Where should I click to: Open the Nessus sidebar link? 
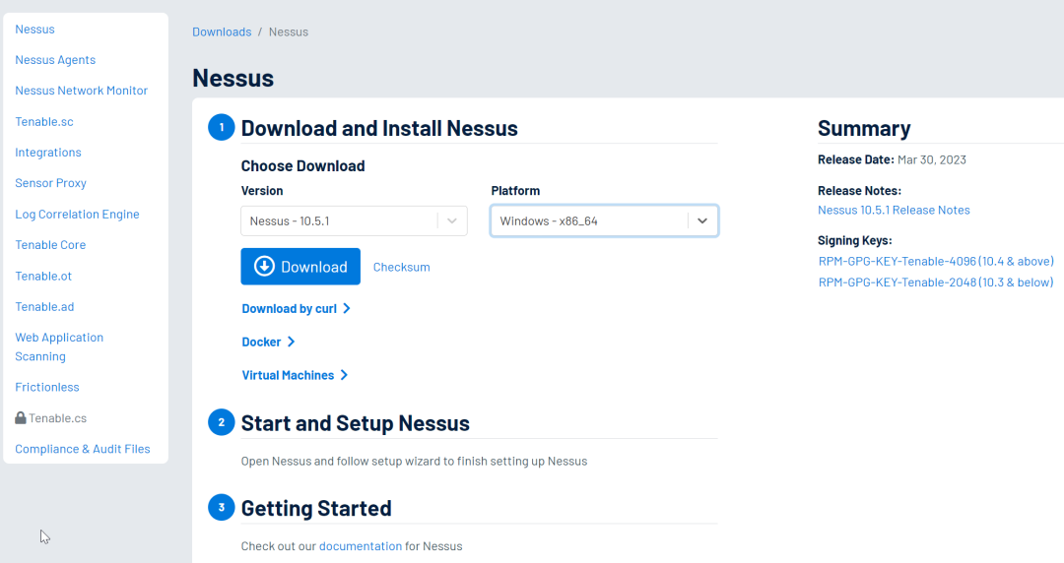[x=34, y=30]
